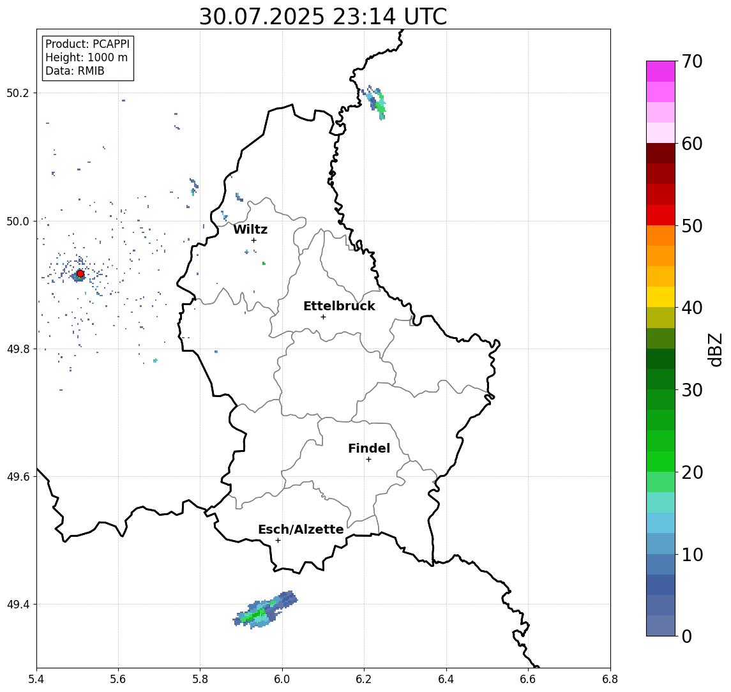Click the latitude axis label 49.6
Screen dimensions: 731x692
18,477
